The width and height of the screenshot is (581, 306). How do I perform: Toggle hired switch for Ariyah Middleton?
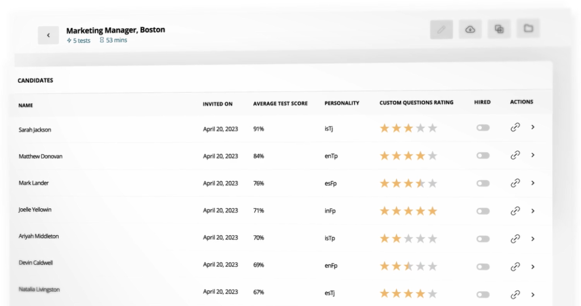483,239
